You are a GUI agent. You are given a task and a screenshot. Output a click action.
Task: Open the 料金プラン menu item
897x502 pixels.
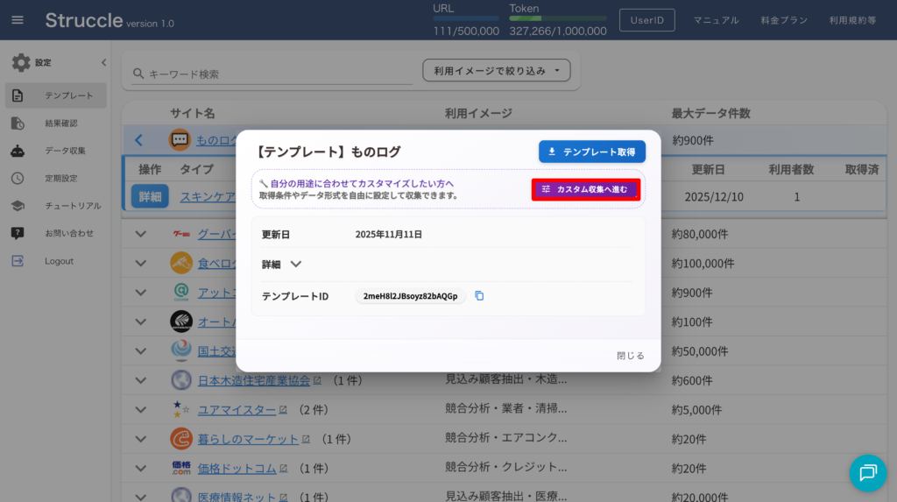pos(784,20)
